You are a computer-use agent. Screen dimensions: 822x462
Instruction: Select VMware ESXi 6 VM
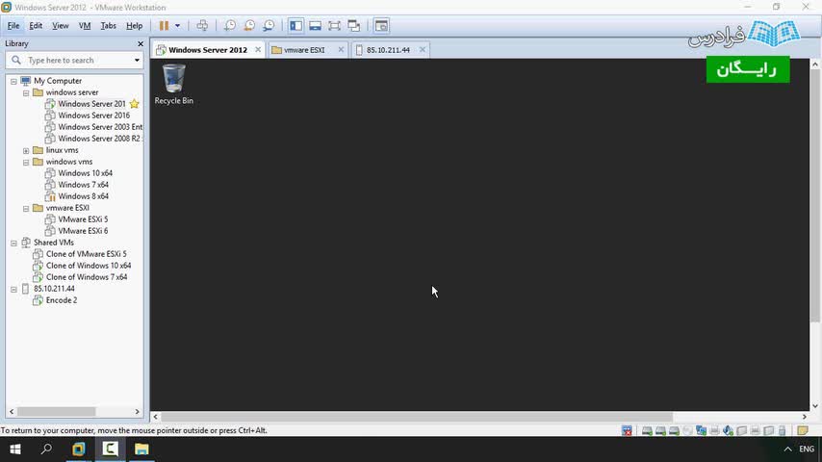coord(83,231)
